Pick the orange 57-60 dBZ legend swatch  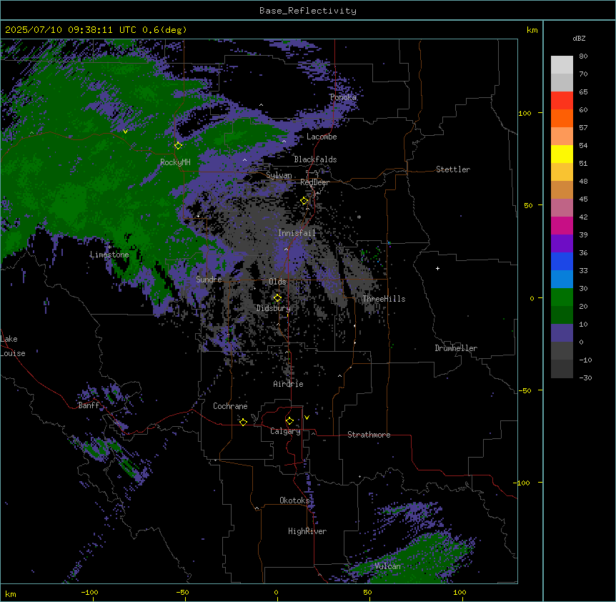[562, 118]
